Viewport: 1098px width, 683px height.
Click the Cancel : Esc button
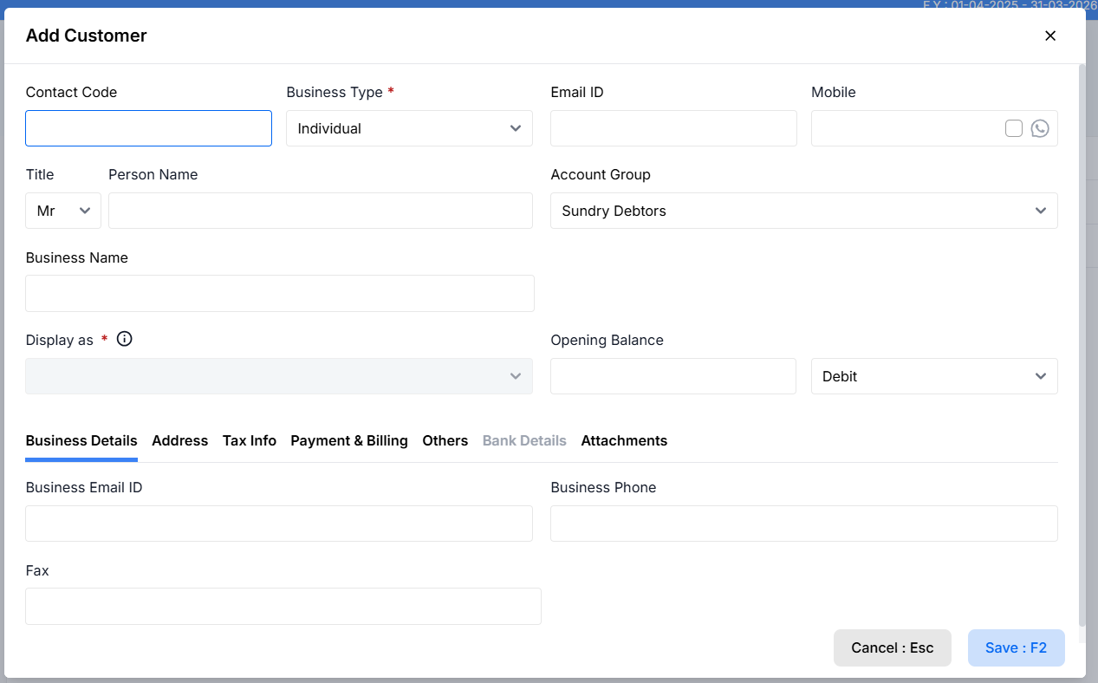coord(892,647)
